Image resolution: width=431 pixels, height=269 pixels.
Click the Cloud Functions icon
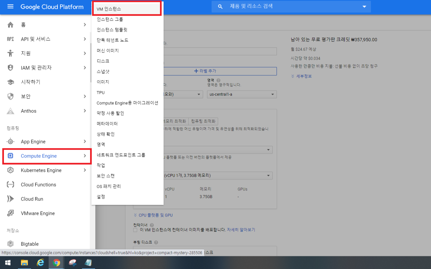[x=10, y=185]
